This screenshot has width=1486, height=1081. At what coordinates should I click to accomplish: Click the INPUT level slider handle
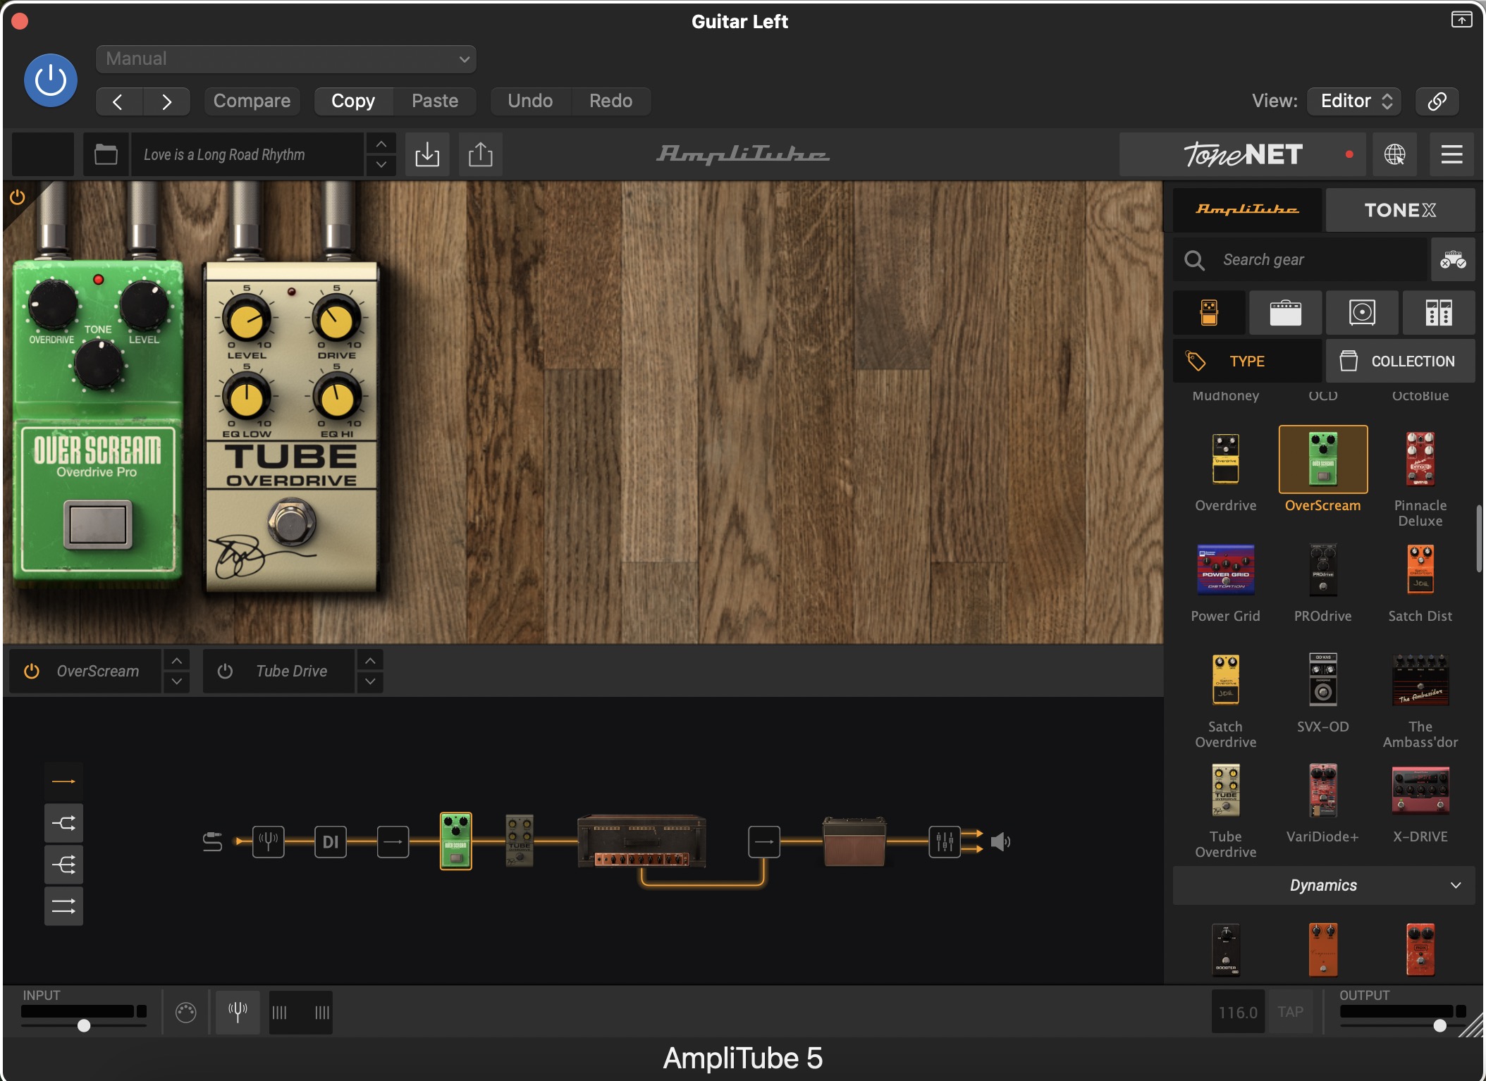click(x=84, y=1025)
